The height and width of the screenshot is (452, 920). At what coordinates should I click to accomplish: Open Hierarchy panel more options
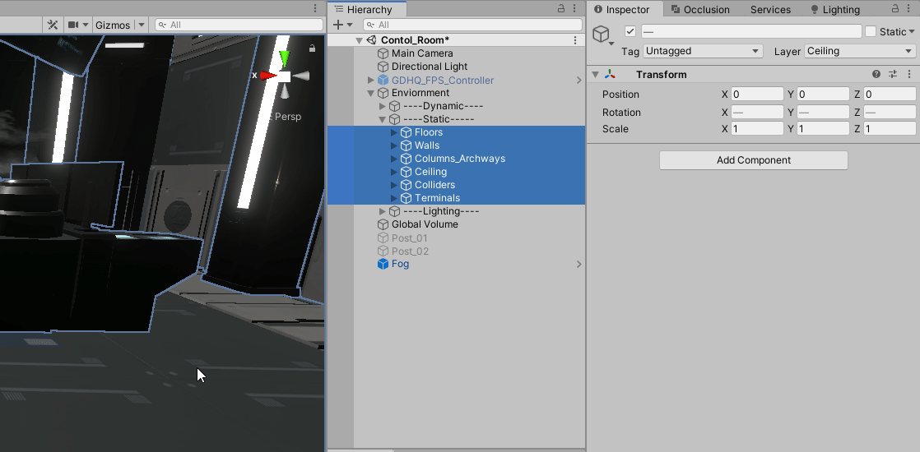pyautogui.click(x=574, y=8)
